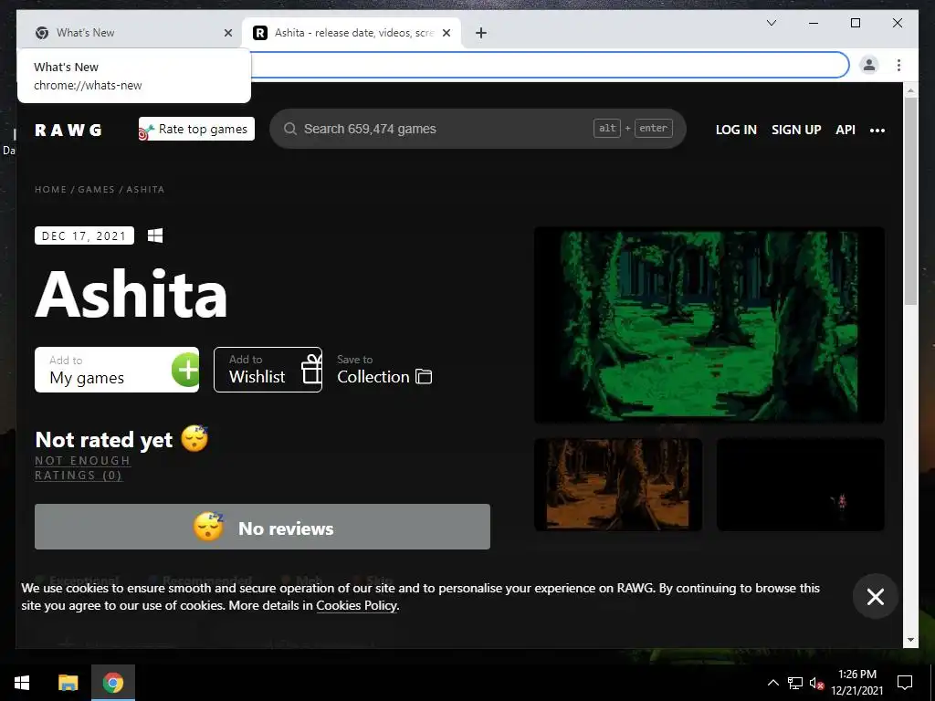This screenshot has width=935, height=701.
Task: Click the green plus on Add to My games
Action: click(x=185, y=370)
